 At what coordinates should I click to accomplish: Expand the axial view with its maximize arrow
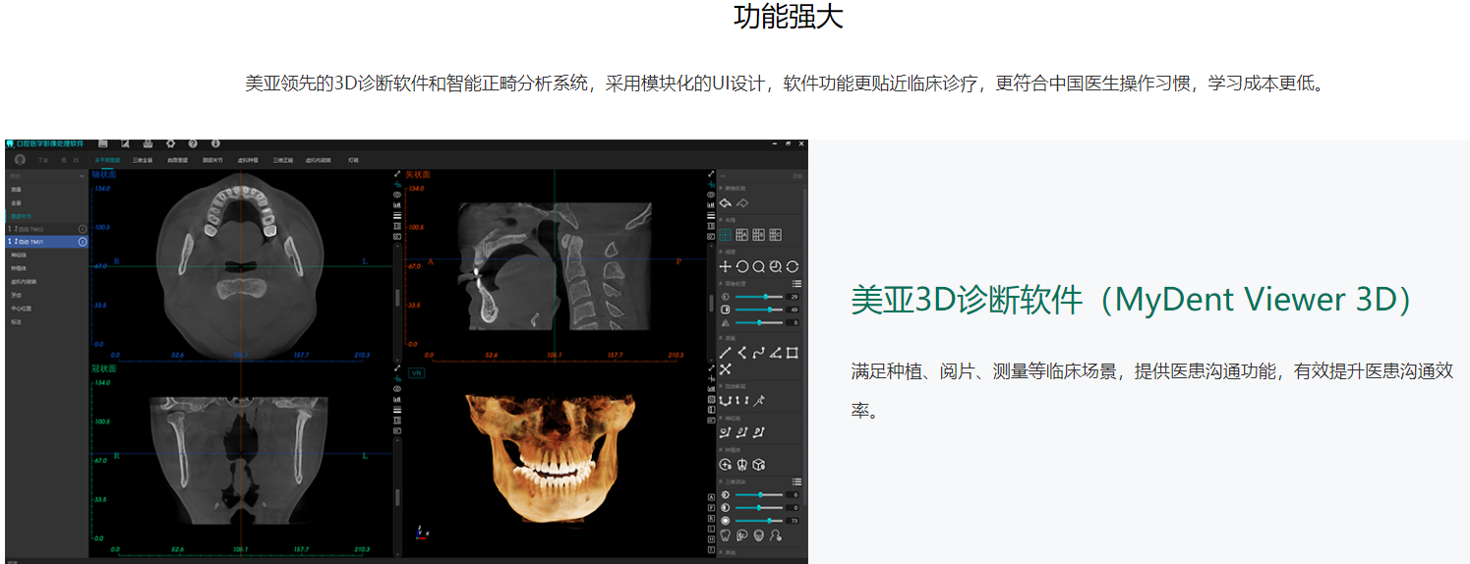[x=396, y=174]
